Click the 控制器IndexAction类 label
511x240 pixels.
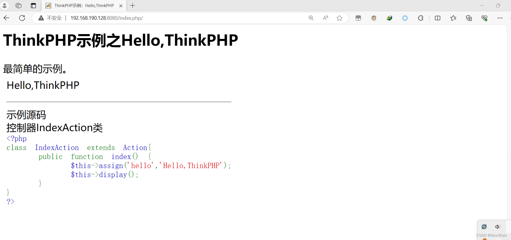pyautogui.click(x=55, y=128)
